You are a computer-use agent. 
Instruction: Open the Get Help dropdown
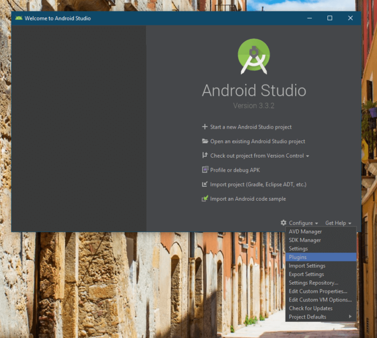338,223
